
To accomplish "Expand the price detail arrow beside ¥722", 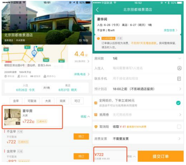I will pos(134,156).
